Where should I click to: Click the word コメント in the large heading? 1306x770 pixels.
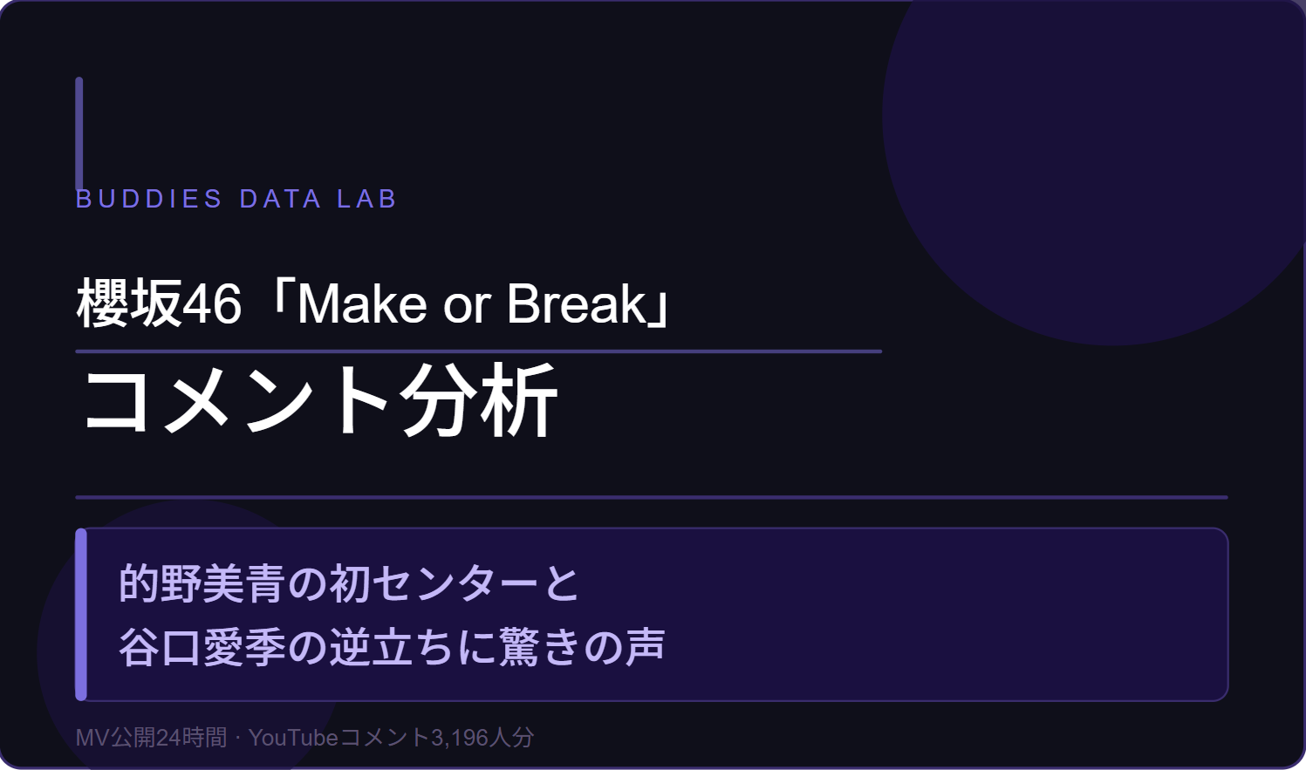click(236, 401)
